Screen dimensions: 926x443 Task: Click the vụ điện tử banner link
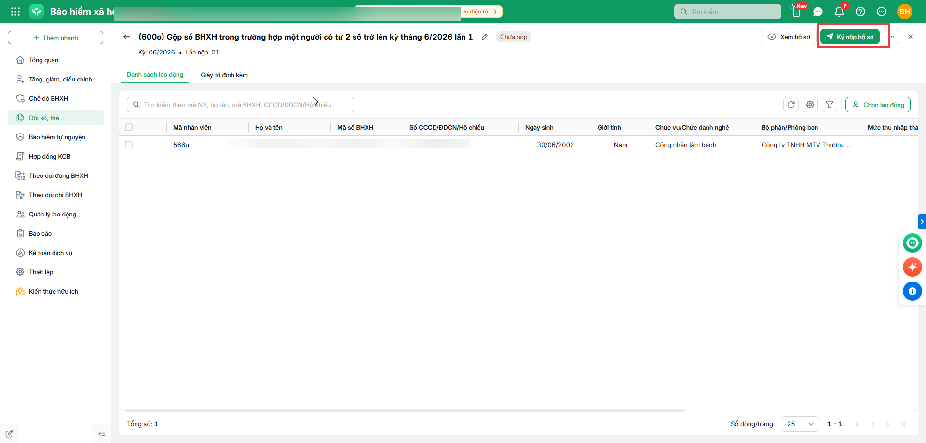point(480,12)
